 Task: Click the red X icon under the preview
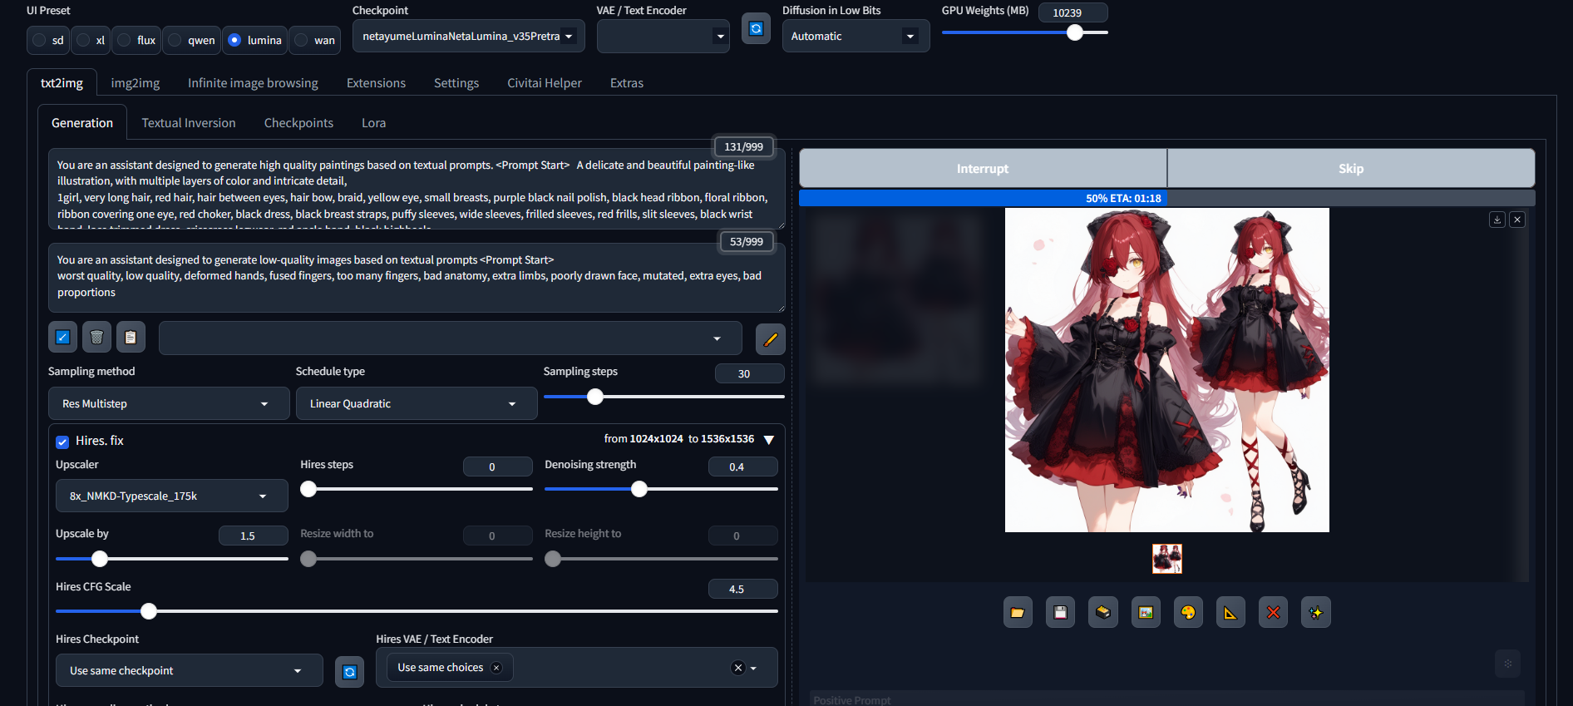point(1273,613)
